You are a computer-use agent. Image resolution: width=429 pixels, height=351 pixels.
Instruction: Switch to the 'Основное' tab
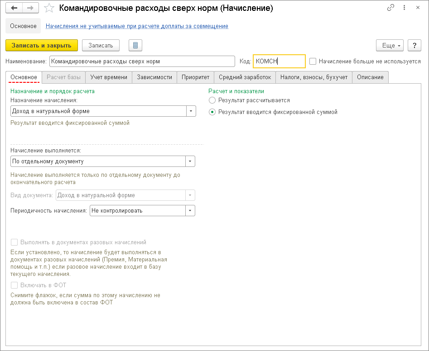point(24,77)
